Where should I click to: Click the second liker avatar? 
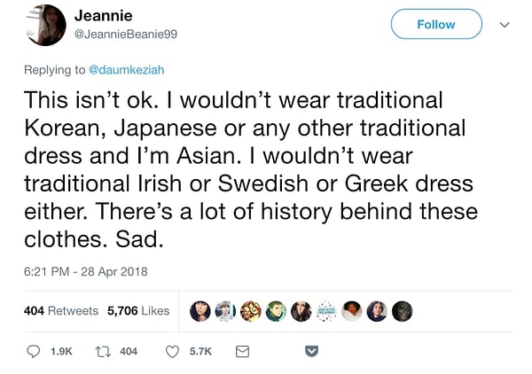coord(226,311)
